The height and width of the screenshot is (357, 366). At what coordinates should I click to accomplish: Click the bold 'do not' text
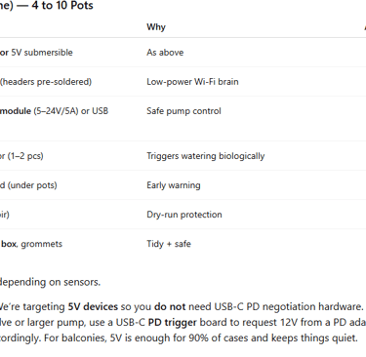pyautogui.click(x=170, y=306)
